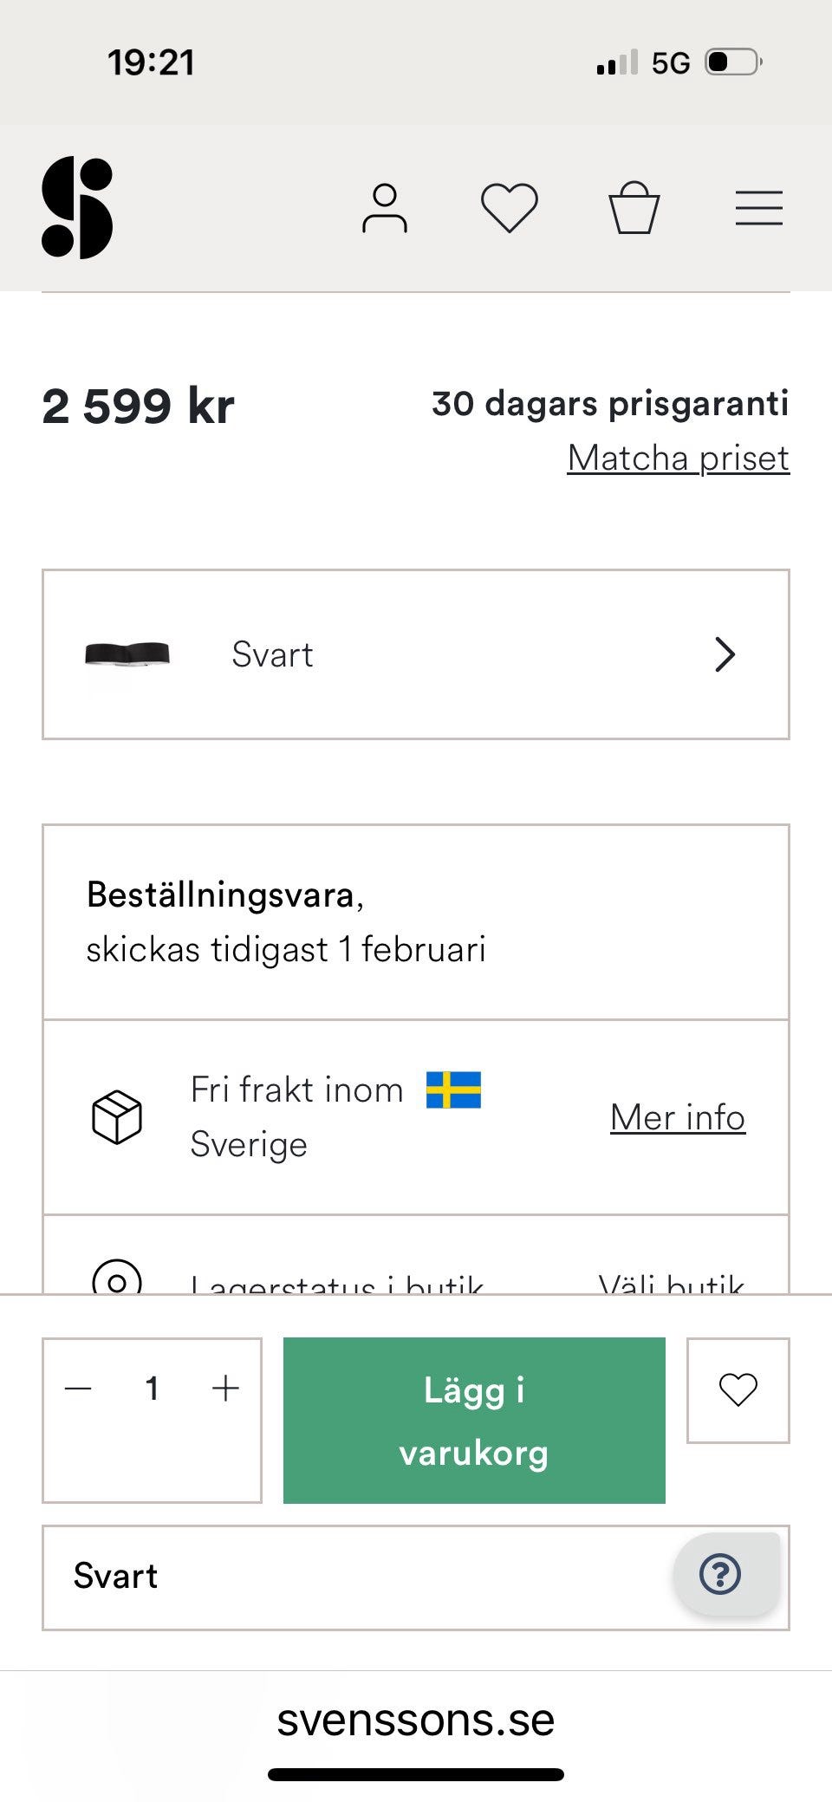Choose store via Välj butik
The image size is (832, 1802).
coord(671,1283)
